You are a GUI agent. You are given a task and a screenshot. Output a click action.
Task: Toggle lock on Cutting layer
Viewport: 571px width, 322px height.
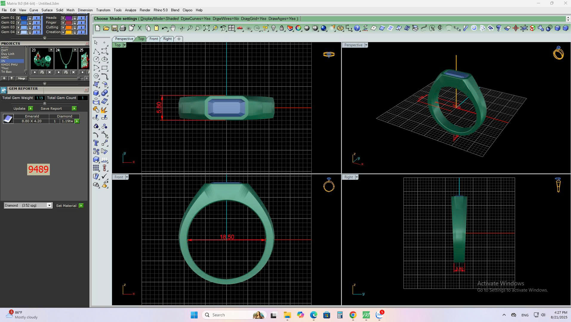pyautogui.click(x=75, y=27)
